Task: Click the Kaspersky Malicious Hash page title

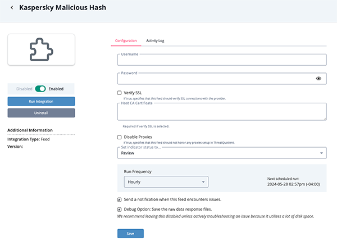Action: pos(62,8)
